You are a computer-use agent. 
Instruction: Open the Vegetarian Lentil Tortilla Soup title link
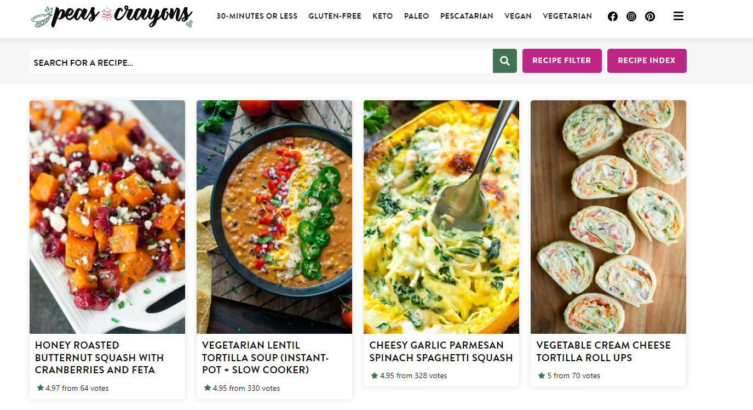pos(265,357)
